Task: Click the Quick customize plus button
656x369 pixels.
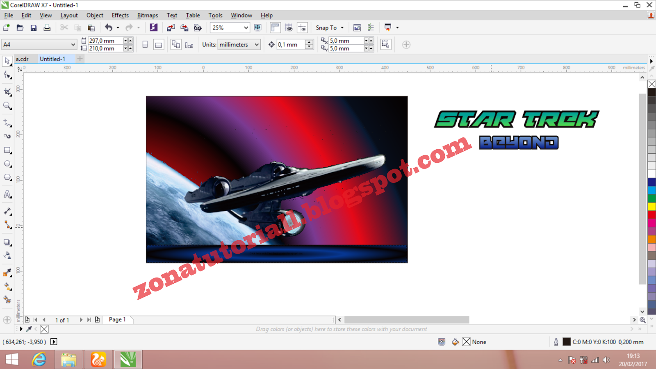Action: coord(406,44)
